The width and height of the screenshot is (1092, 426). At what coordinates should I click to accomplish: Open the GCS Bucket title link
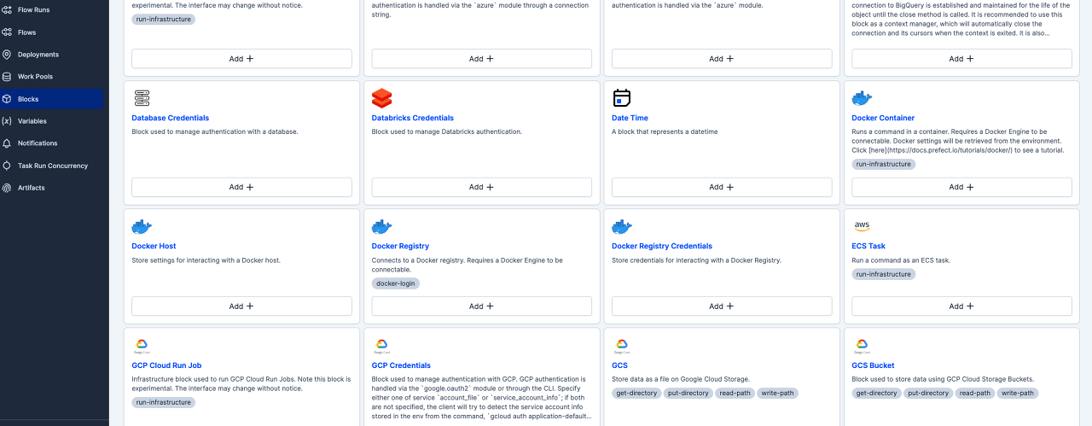[x=873, y=365]
